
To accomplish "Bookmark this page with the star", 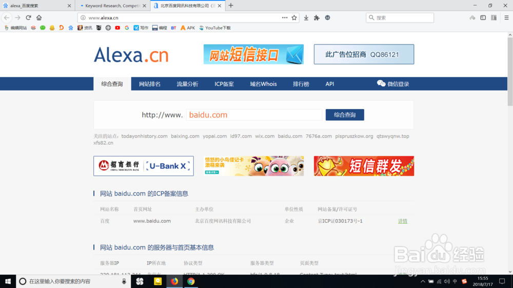I will click(294, 17).
